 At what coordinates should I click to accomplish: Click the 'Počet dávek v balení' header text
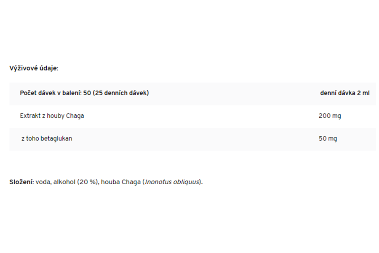click(51, 93)
